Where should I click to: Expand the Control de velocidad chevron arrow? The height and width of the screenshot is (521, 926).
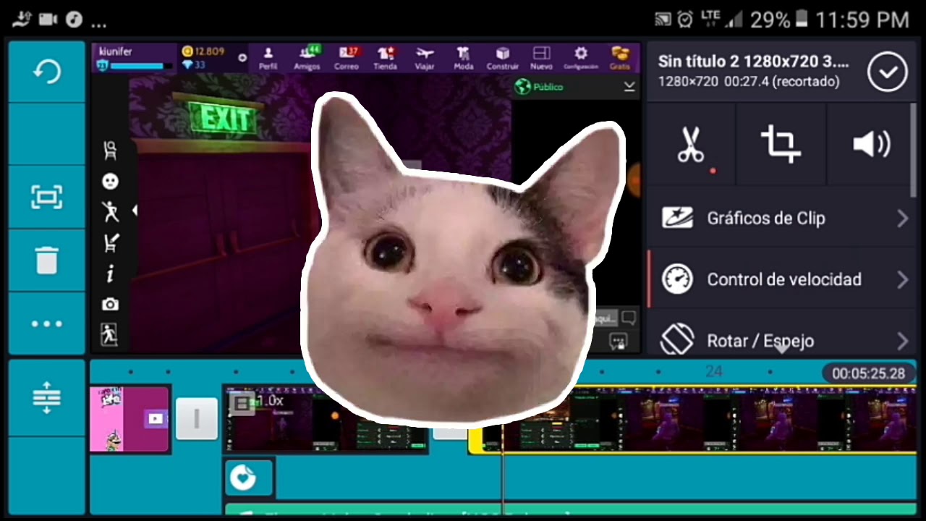[902, 279]
